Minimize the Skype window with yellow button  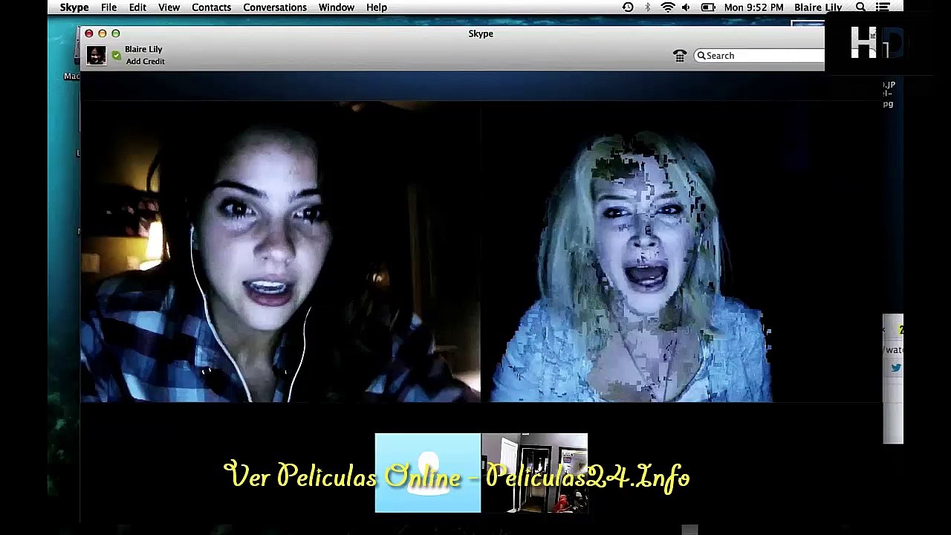click(x=103, y=33)
